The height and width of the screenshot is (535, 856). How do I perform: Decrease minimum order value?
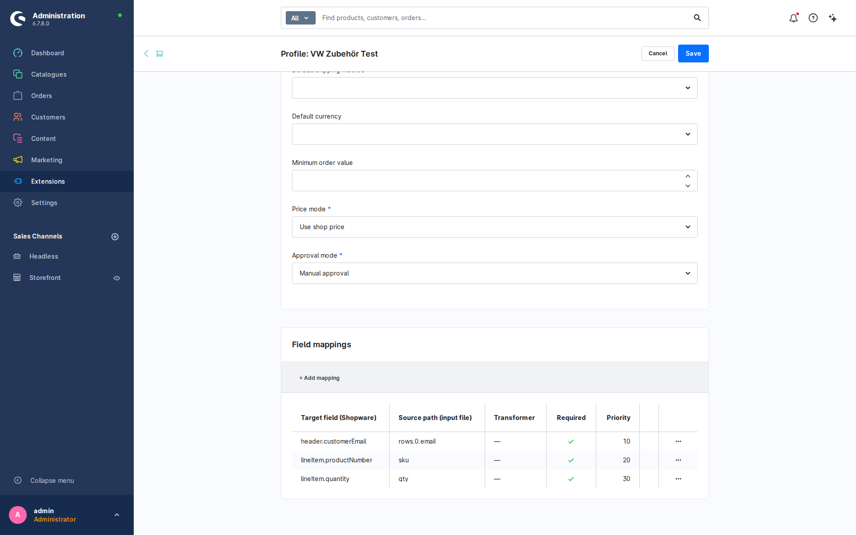[688, 186]
